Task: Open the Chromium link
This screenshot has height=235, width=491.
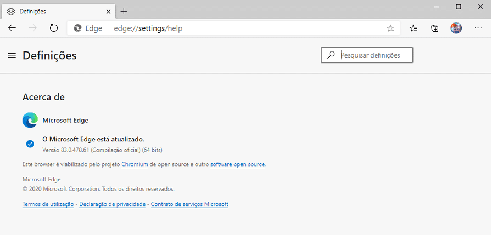Action: (x=135, y=164)
